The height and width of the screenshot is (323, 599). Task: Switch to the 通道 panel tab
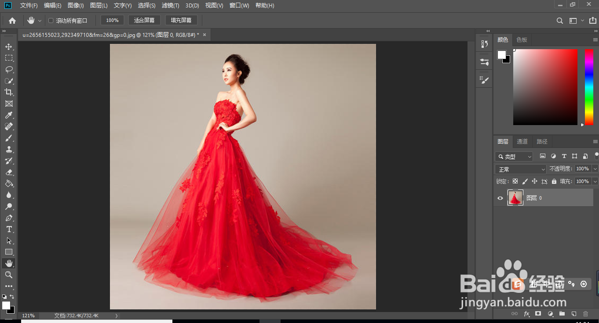click(522, 141)
